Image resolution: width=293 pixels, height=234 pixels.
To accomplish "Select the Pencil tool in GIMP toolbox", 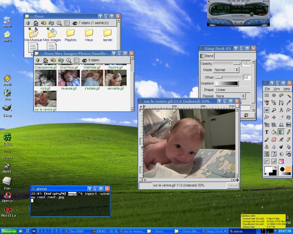I will tap(288, 132).
